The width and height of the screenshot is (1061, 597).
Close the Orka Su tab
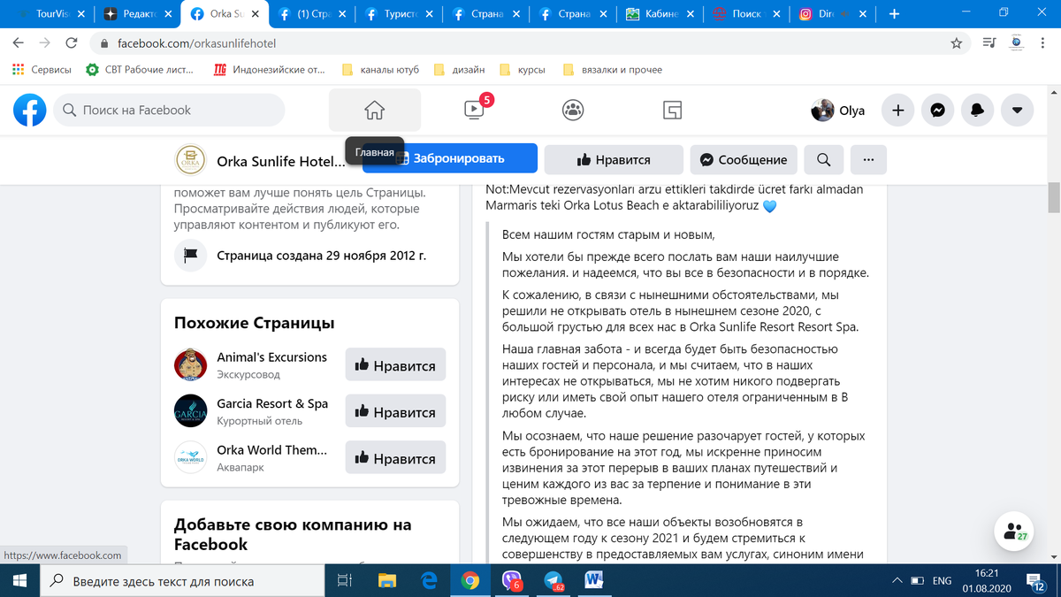pos(256,14)
